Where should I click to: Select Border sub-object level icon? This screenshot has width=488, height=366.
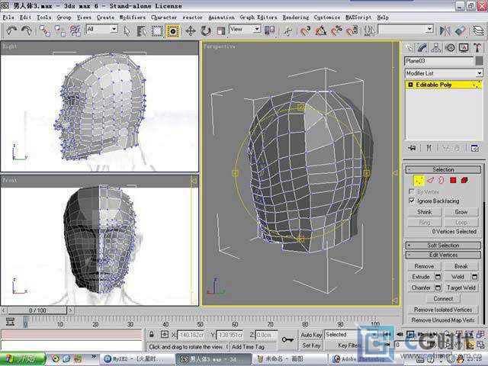pos(441,180)
